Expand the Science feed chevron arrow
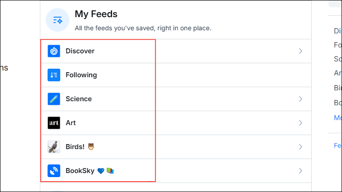Screen dimensions: 342x192 pos(300,99)
